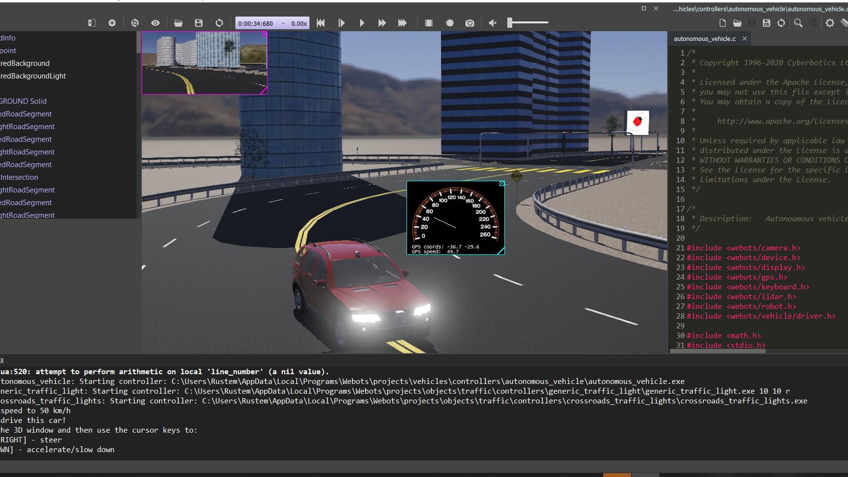This screenshot has width=848, height=477.
Task: Click code line including webots/vehicle/driver.h
Action: (761, 316)
